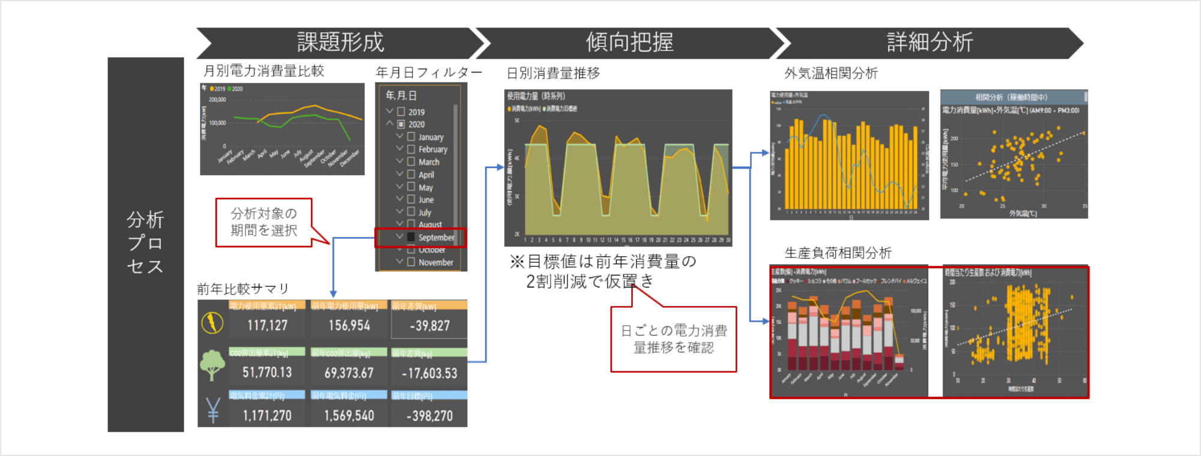Check the November checkbox in the slicer

411,262
